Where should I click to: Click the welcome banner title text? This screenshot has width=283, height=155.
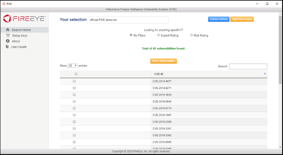pos(141,9)
